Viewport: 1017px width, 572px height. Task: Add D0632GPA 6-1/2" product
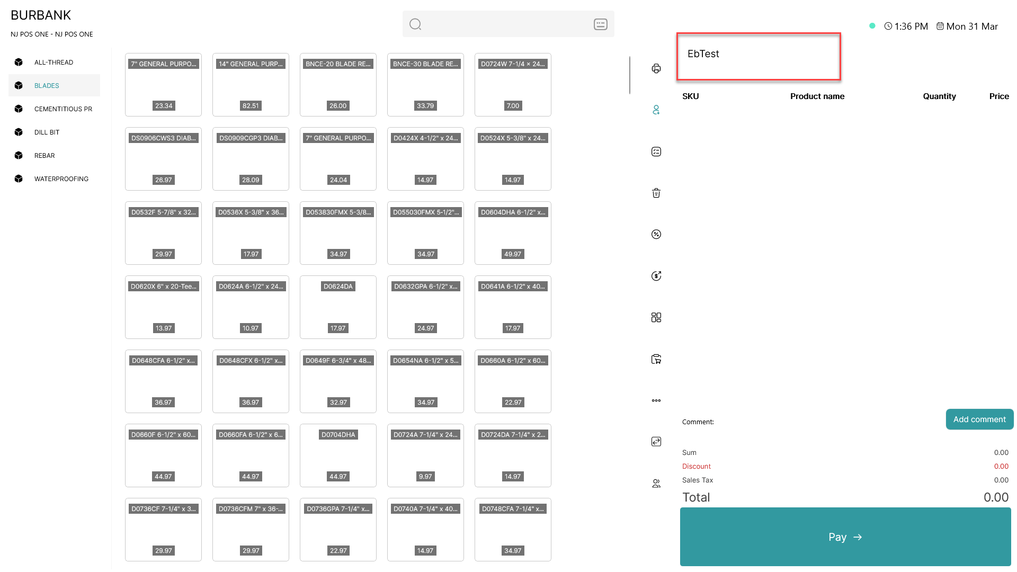click(425, 307)
